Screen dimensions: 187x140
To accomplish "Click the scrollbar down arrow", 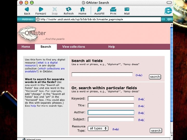I will pos(172,135).
